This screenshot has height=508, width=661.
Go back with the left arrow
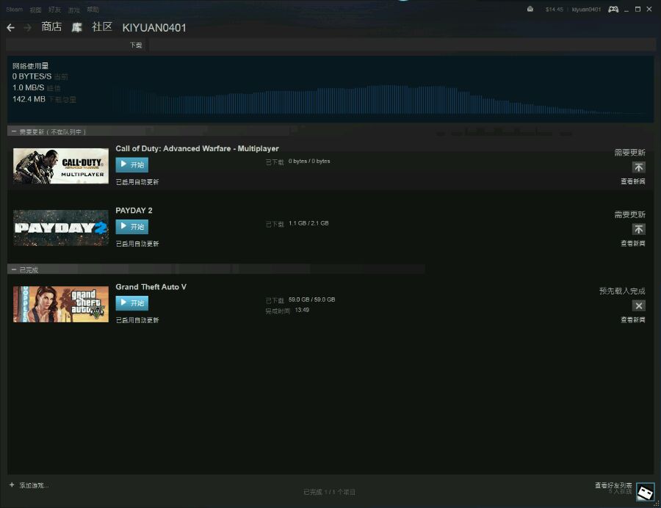[x=11, y=28]
